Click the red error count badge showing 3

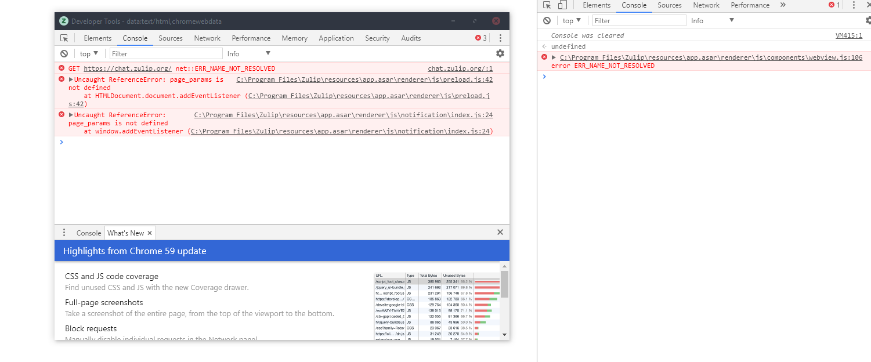(x=481, y=38)
